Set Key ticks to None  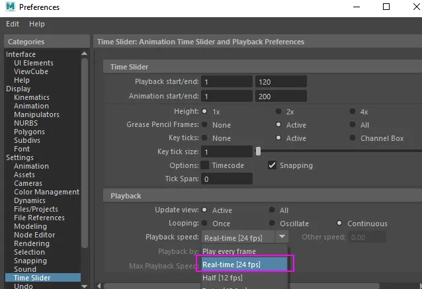pos(205,138)
